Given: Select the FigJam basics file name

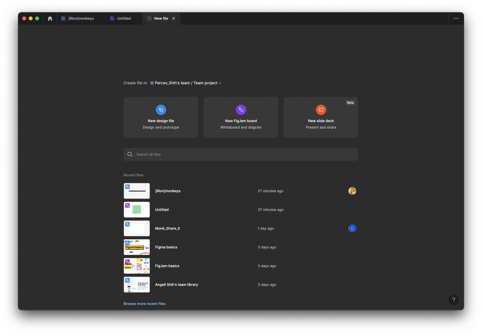Looking at the screenshot, I should click(x=167, y=266).
